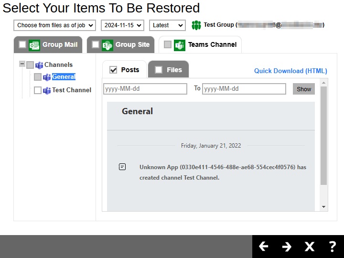Click the back arrow navigation icon
Viewport: 344px width, 258px height.
tap(264, 247)
